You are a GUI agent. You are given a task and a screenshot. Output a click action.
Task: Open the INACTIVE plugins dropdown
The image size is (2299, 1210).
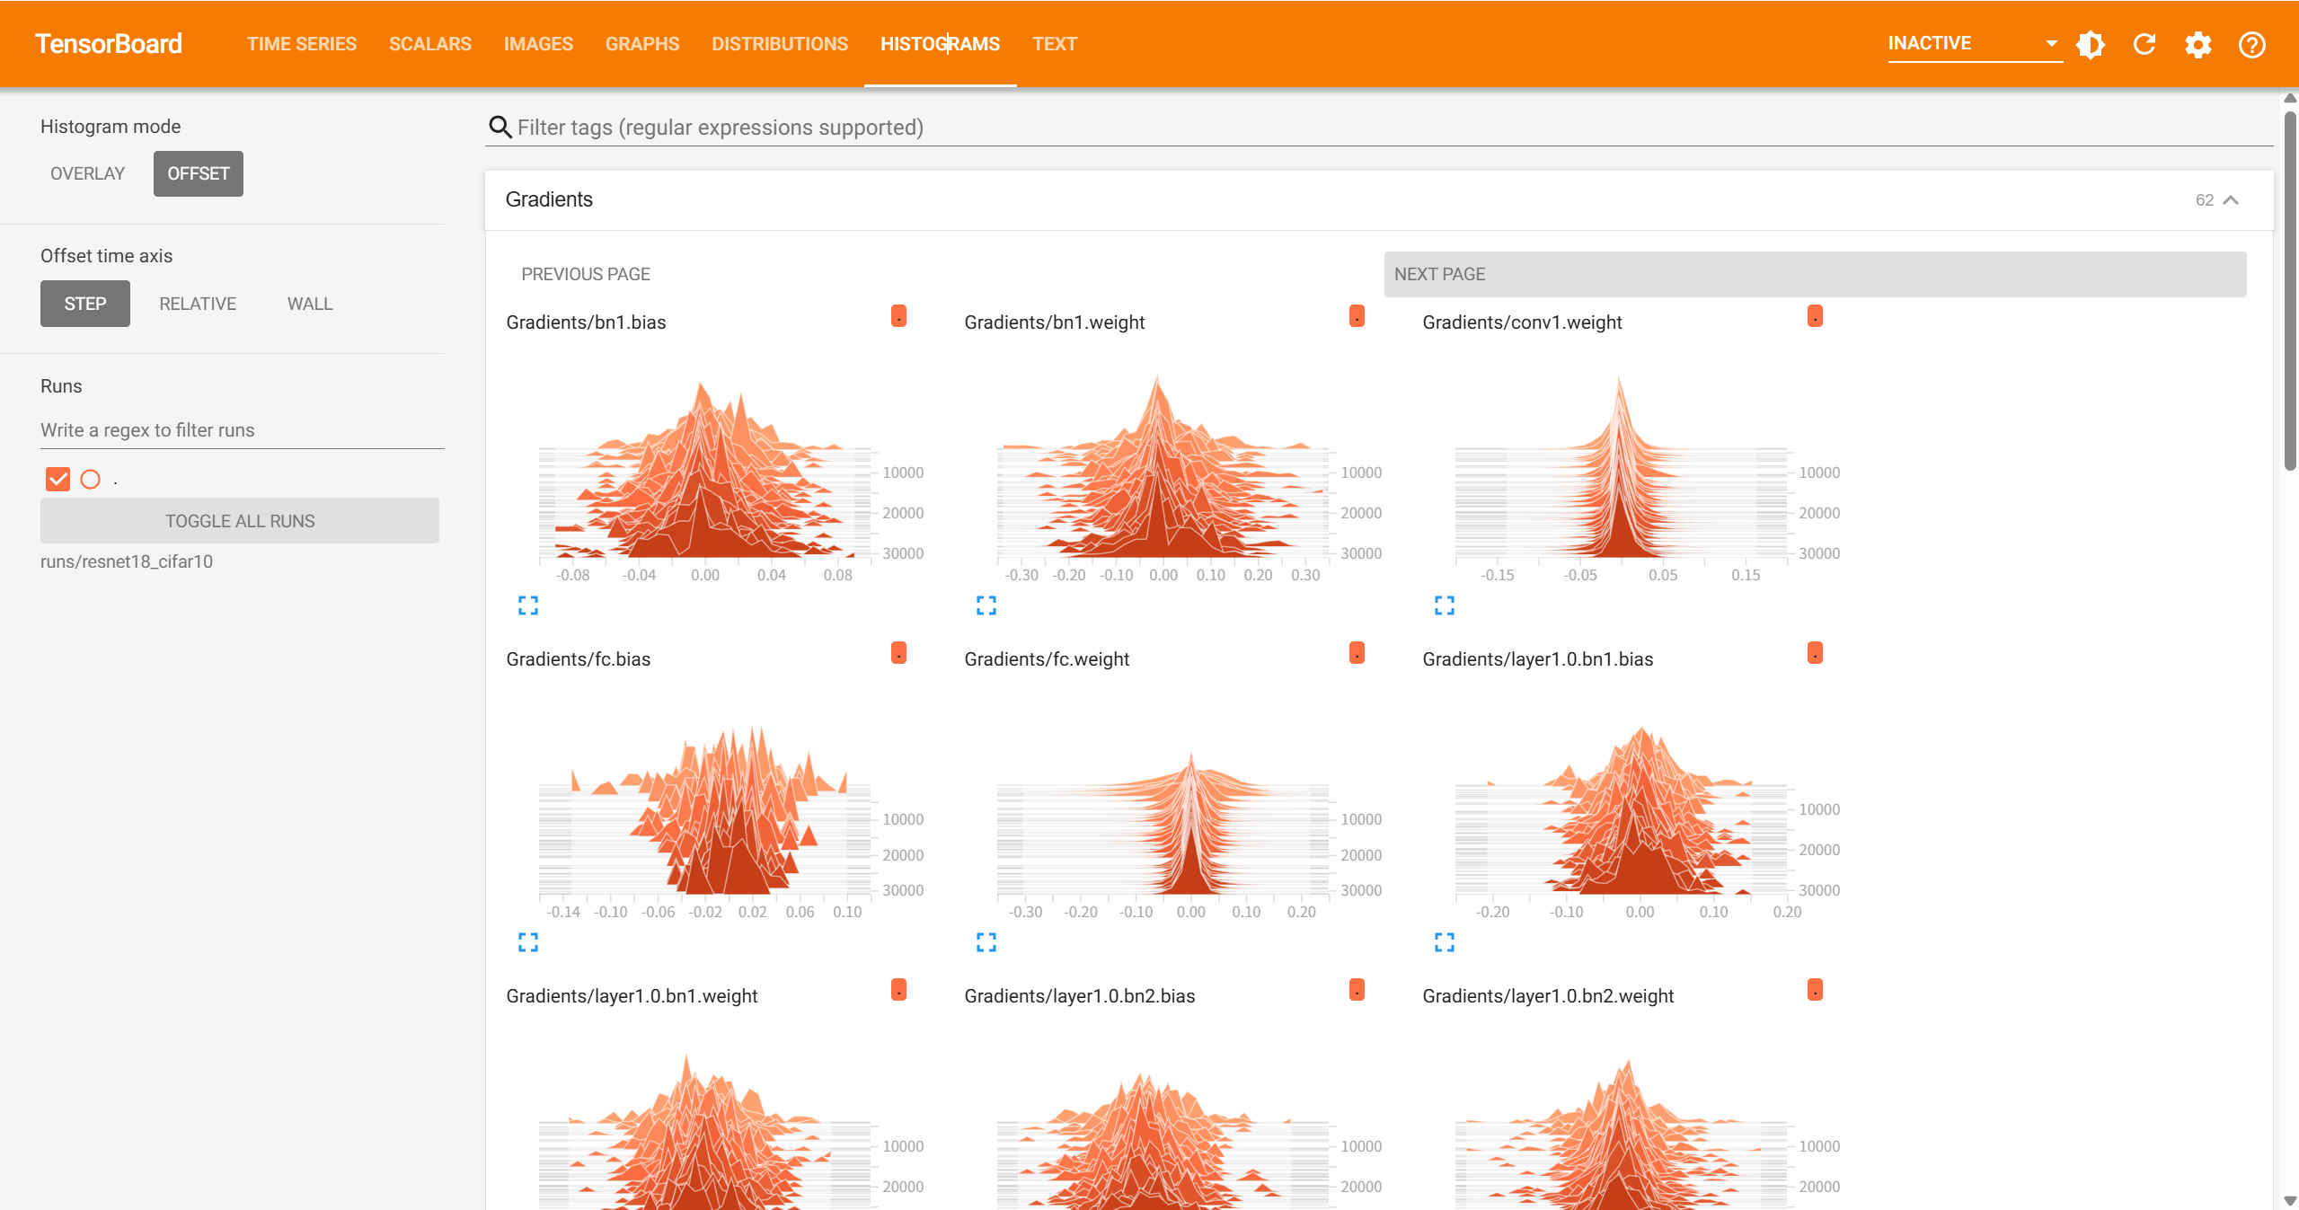point(1974,43)
